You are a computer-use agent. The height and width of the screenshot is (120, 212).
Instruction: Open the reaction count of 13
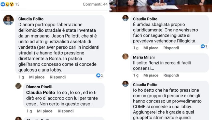(x=17, y=4)
